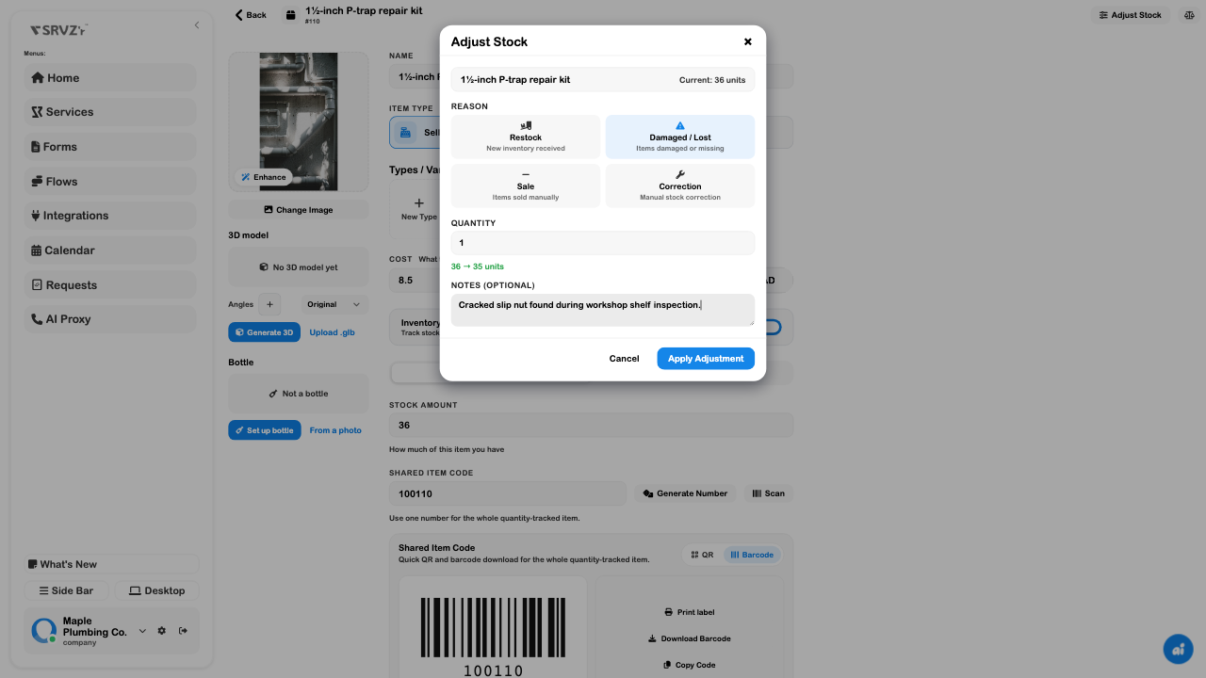
Task: Click Set up bottle button
Action: [x=265, y=430]
